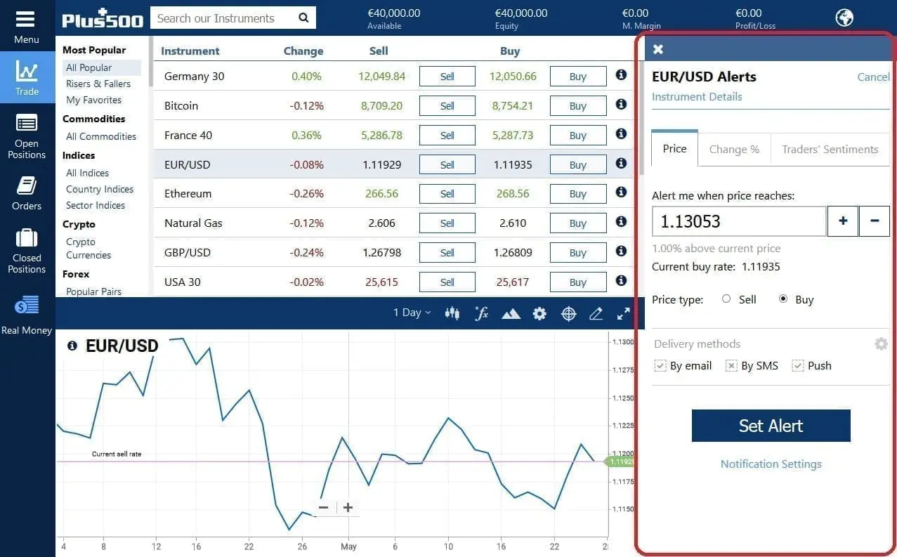Image resolution: width=897 pixels, height=557 pixels.
Task: Cancel the EUR/USD alert
Action: (873, 77)
